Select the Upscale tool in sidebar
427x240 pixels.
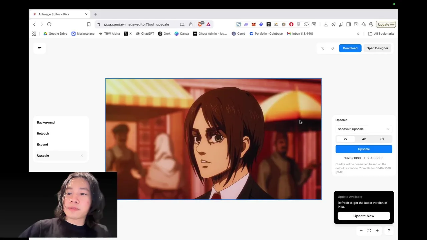(60, 156)
